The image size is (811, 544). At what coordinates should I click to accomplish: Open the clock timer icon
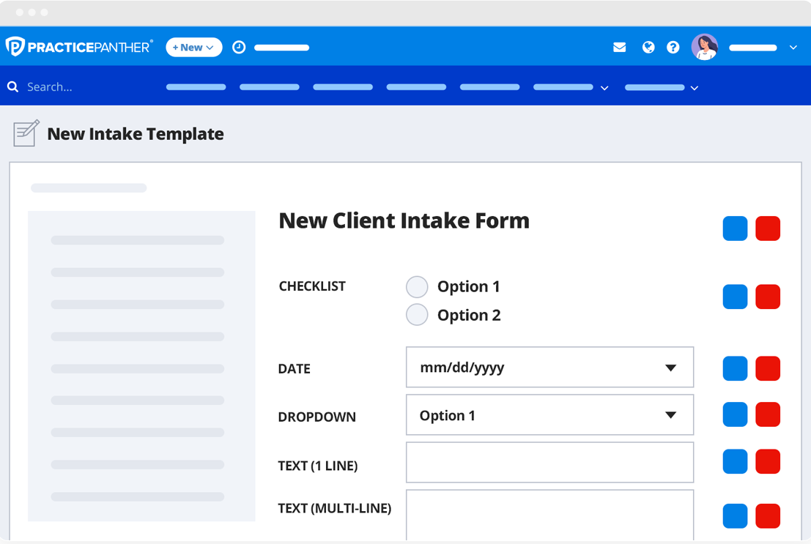click(239, 48)
